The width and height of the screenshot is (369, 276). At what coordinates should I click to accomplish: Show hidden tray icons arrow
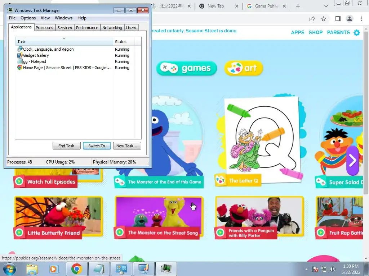click(306, 269)
